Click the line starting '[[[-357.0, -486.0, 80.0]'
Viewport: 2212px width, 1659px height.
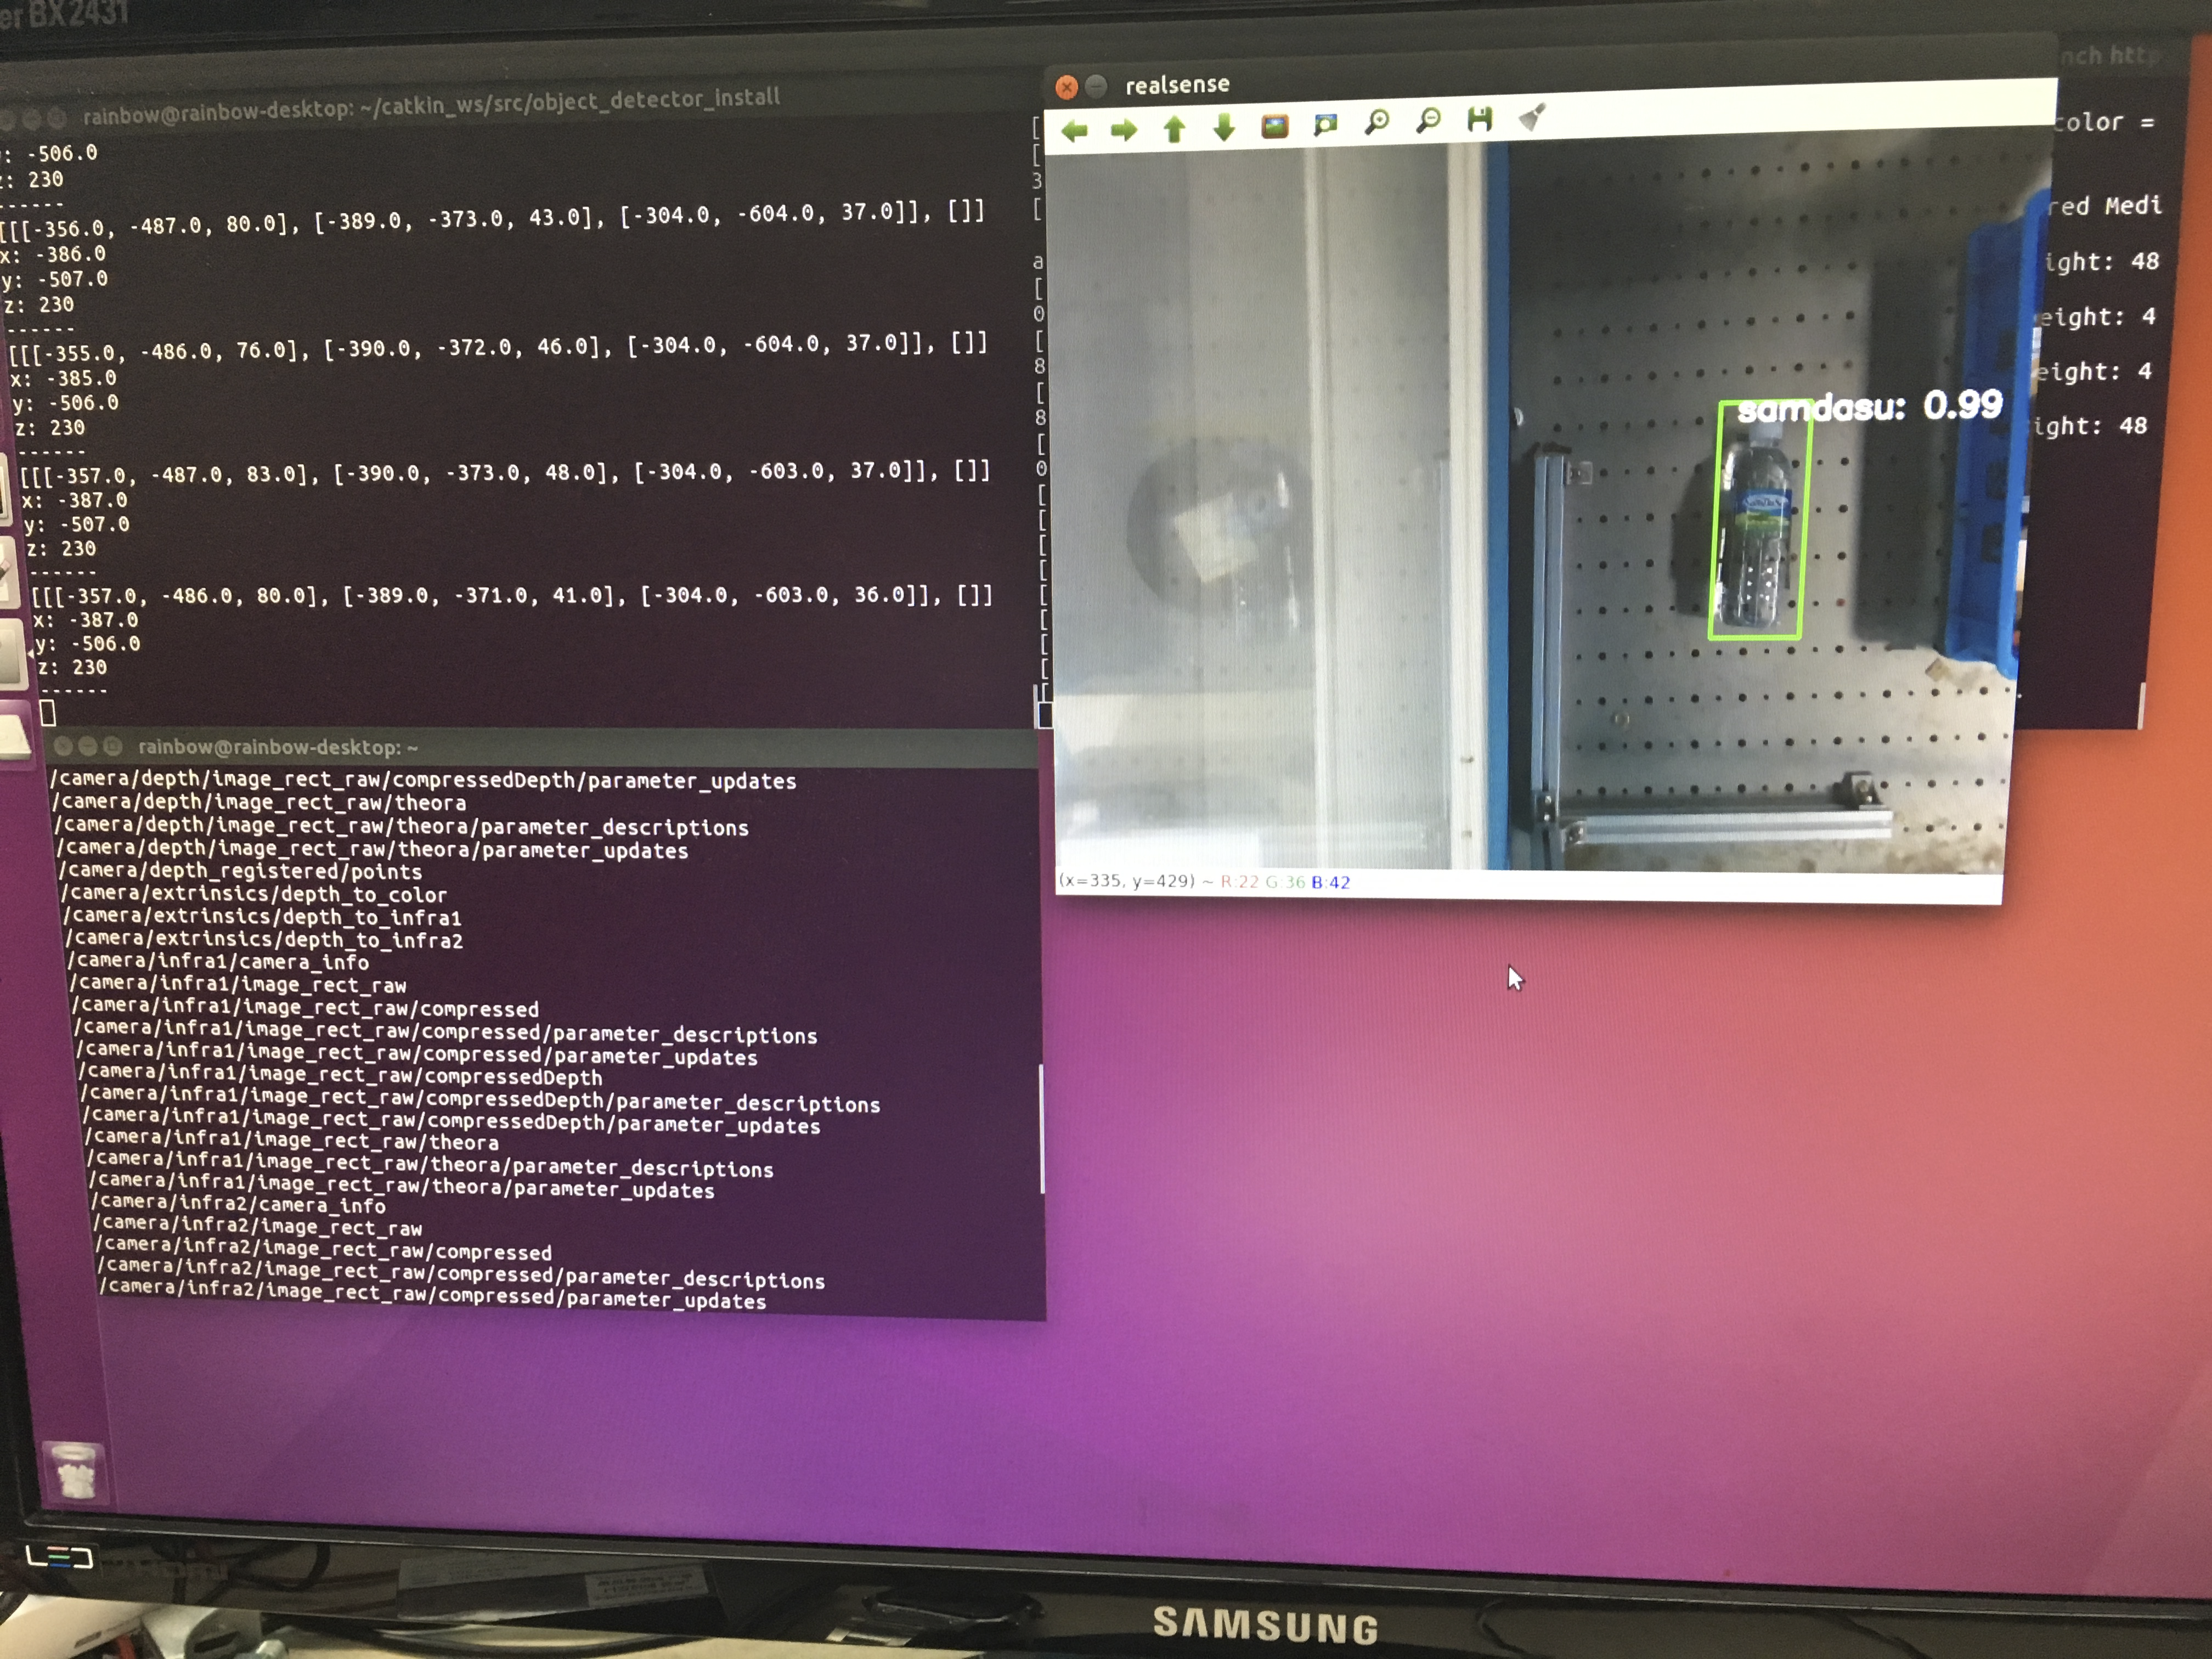point(512,596)
